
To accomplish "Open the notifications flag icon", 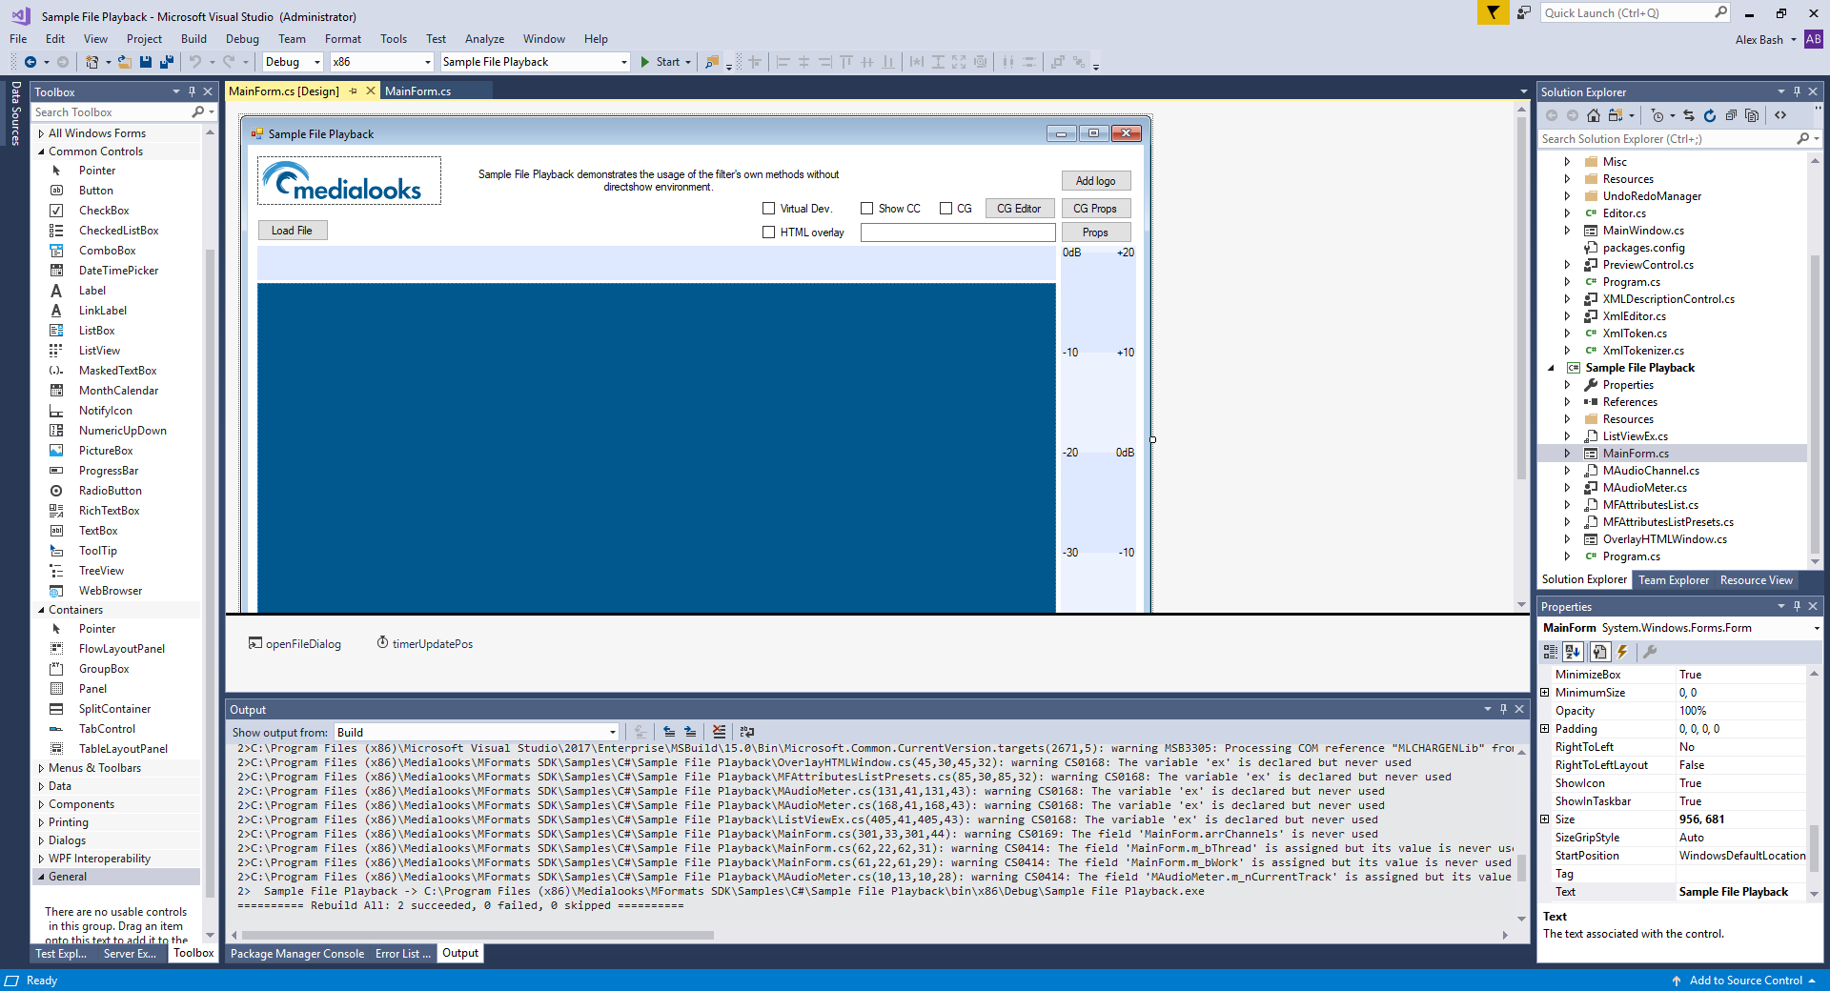I will [x=1493, y=12].
